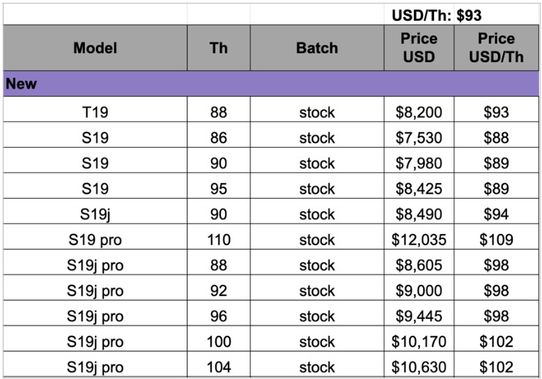Select the S19 pro model cell
This screenshot has height=379, width=542.
95,240
